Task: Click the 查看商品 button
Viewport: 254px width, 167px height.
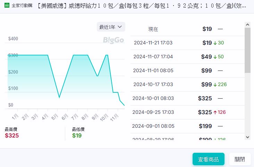Action: (x=208, y=159)
